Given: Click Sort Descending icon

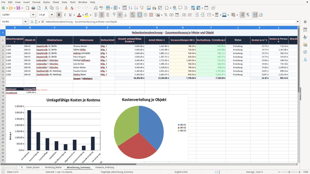Looking at the screenshot, I should (136, 8).
